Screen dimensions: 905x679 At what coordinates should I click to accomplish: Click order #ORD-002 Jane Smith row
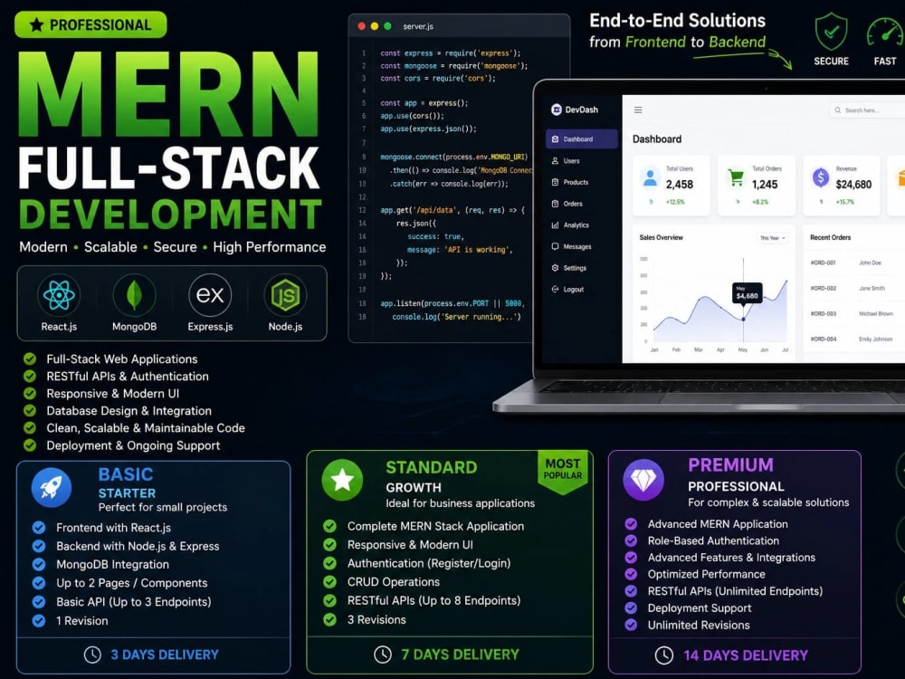(x=855, y=288)
